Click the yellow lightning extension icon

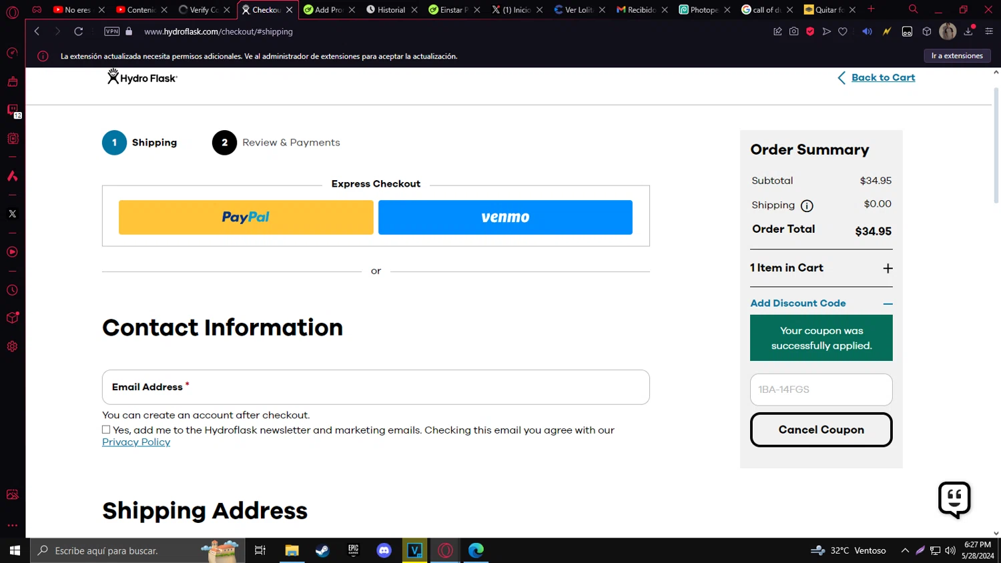pyautogui.click(x=887, y=31)
